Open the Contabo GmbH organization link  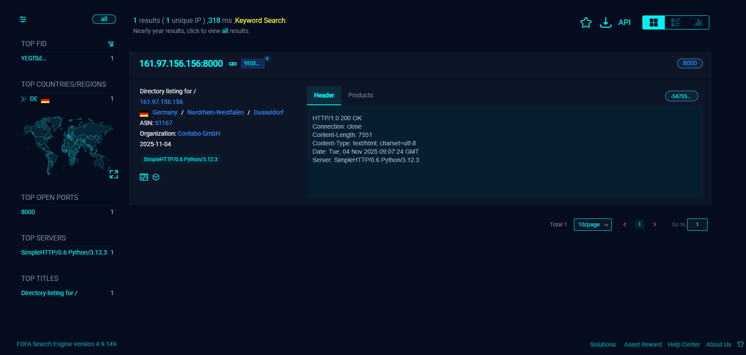pos(199,133)
